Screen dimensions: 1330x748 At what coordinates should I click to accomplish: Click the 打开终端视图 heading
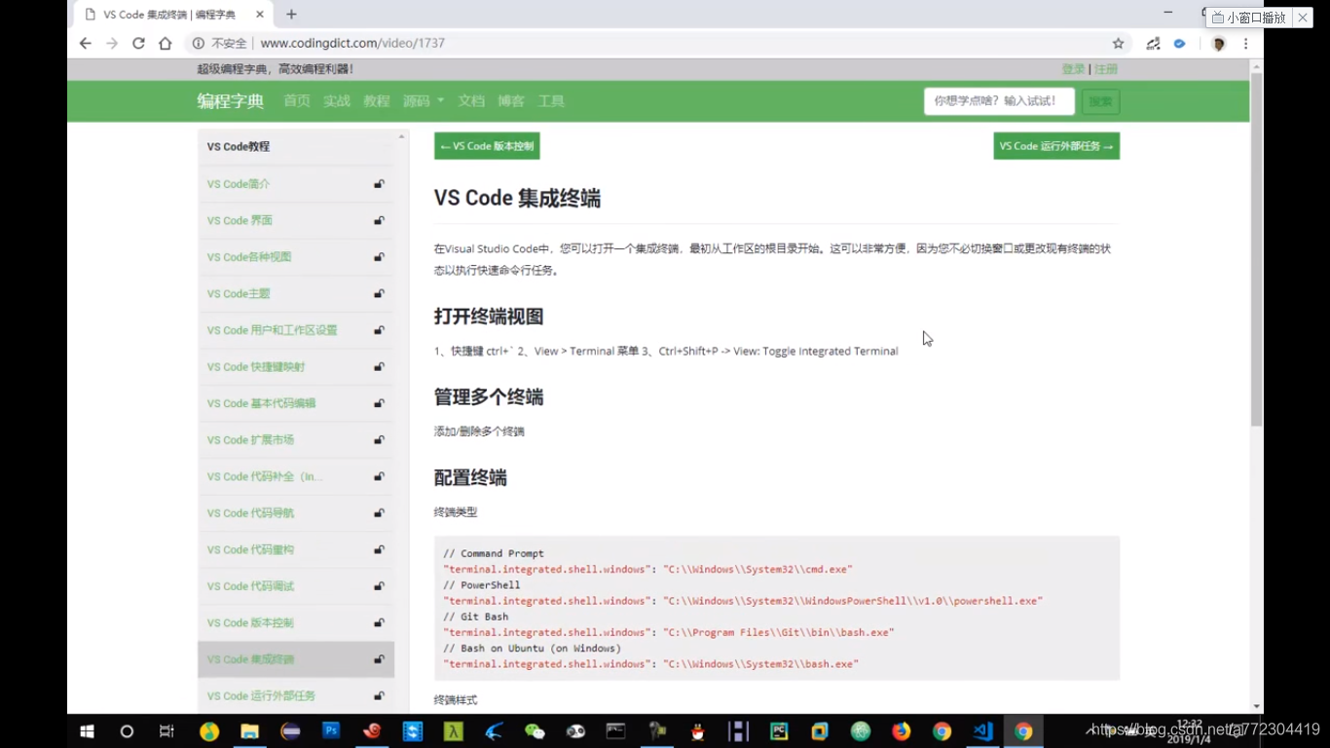coord(489,317)
